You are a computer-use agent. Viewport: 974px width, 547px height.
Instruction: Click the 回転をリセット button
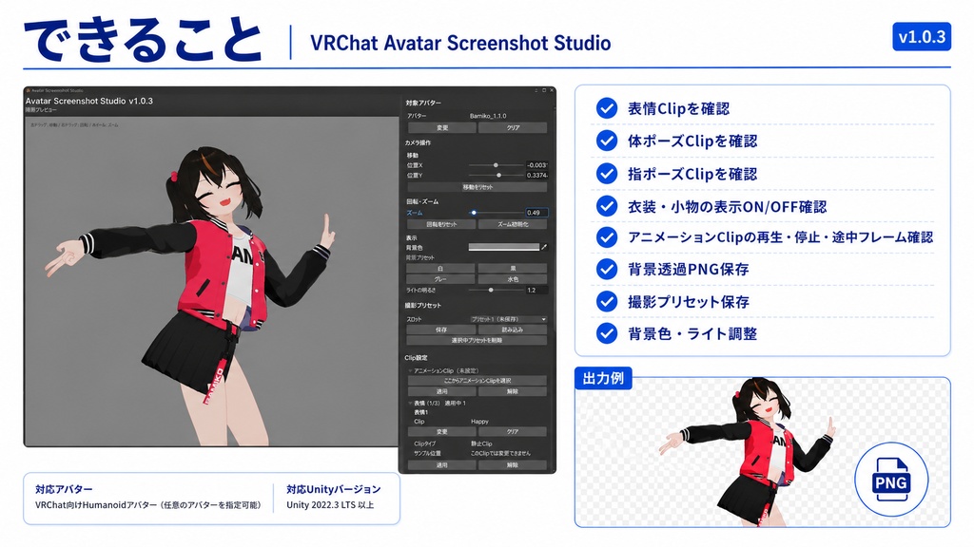coord(441,224)
